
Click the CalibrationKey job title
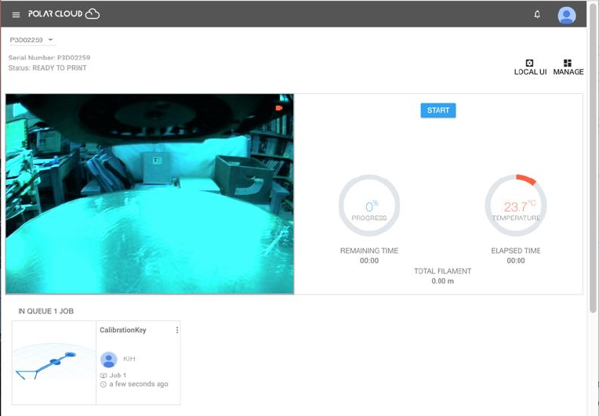(x=123, y=330)
